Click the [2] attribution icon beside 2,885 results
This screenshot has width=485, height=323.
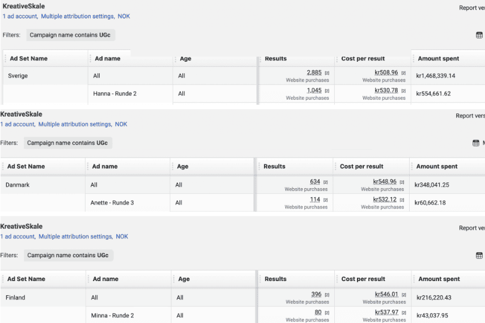(327, 73)
